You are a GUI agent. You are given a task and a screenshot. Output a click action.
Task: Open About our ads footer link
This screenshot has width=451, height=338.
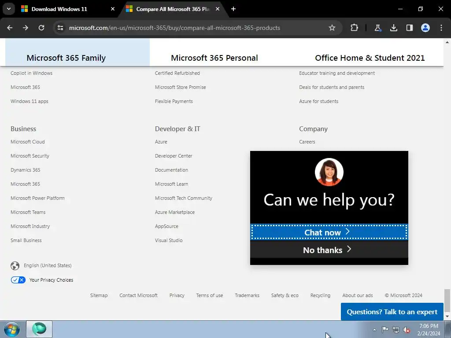(358, 295)
